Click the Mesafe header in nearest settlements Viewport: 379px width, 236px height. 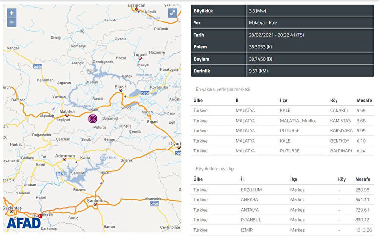click(363, 100)
